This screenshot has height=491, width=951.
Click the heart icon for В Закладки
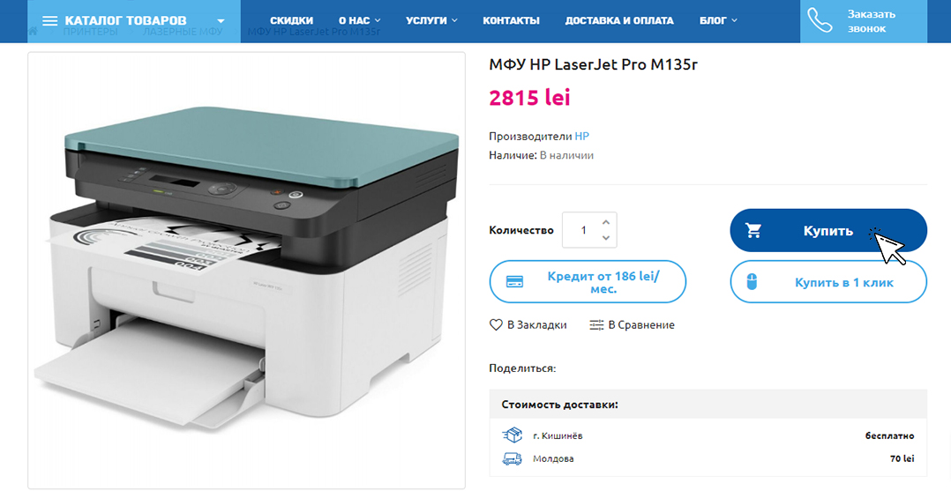(x=496, y=325)
